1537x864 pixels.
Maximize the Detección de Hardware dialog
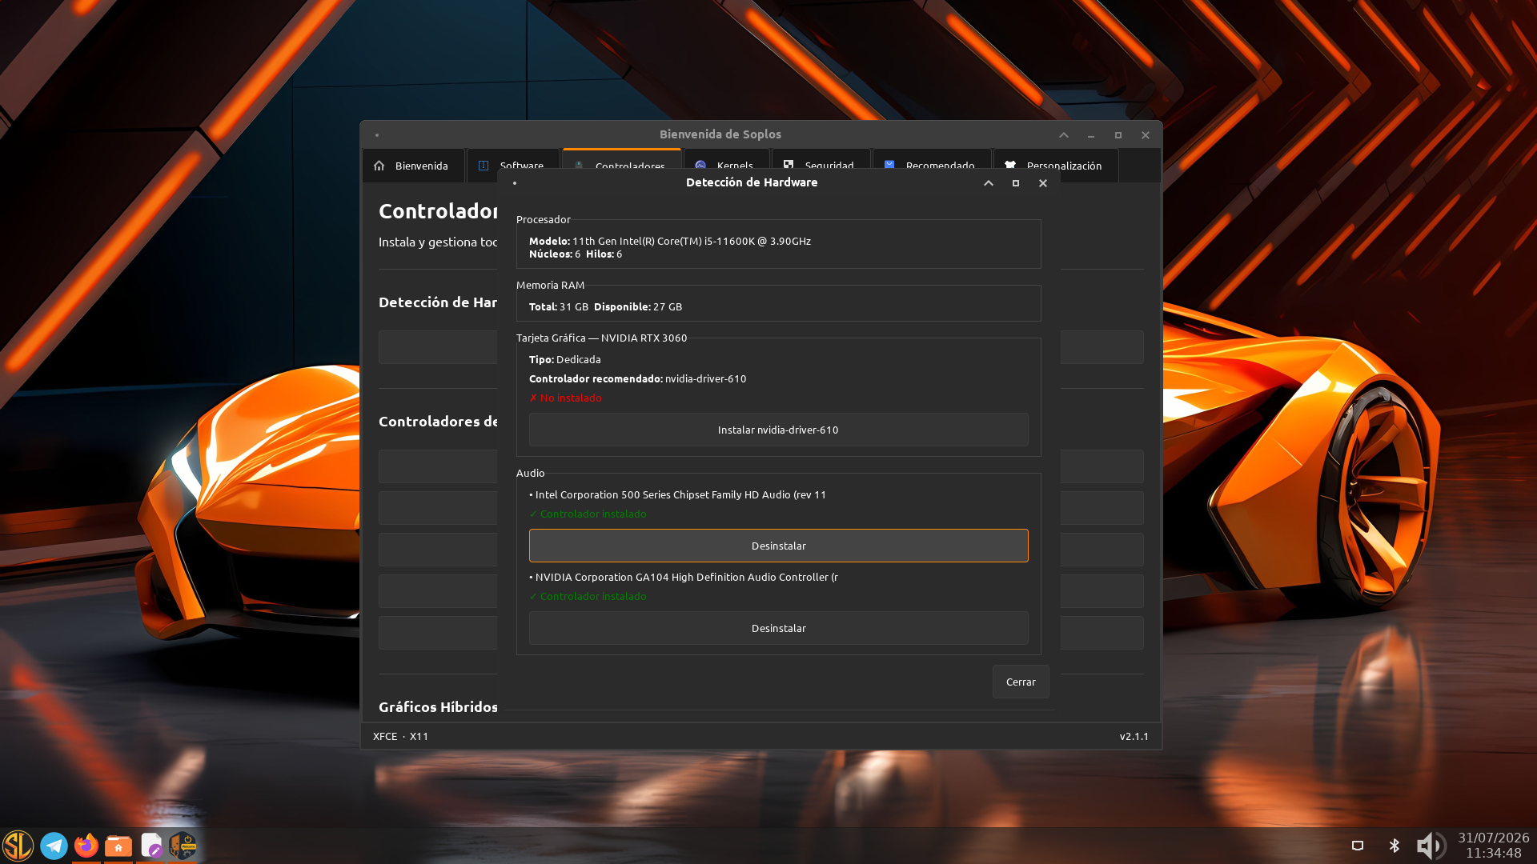coord(1016,183)
